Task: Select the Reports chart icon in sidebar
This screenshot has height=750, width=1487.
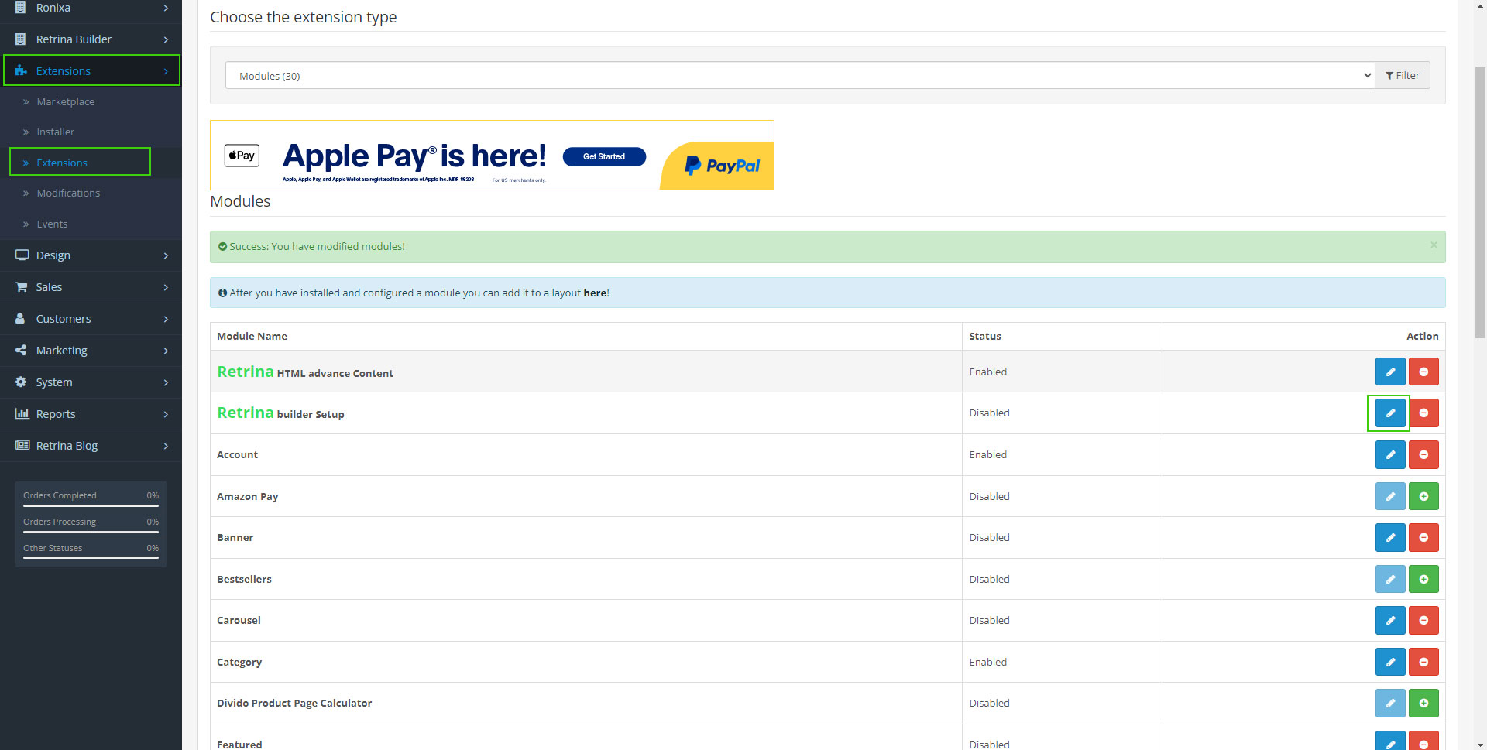Action: (22, 413)
